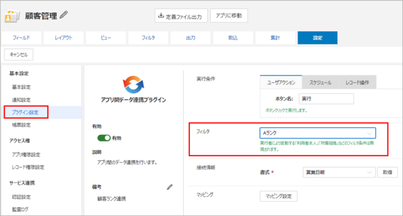Screen dimensions: 403x216
Task: Open 帳票設定 in the sidebar
Action: coord(21,125)
